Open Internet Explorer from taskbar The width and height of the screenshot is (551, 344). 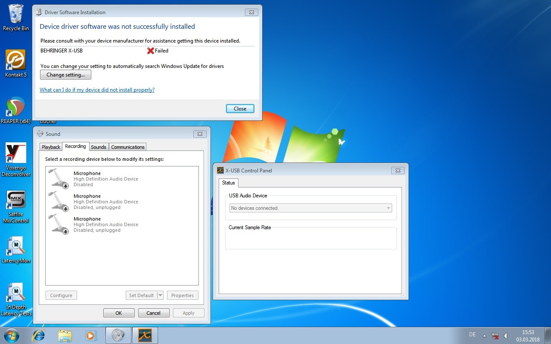38,335
